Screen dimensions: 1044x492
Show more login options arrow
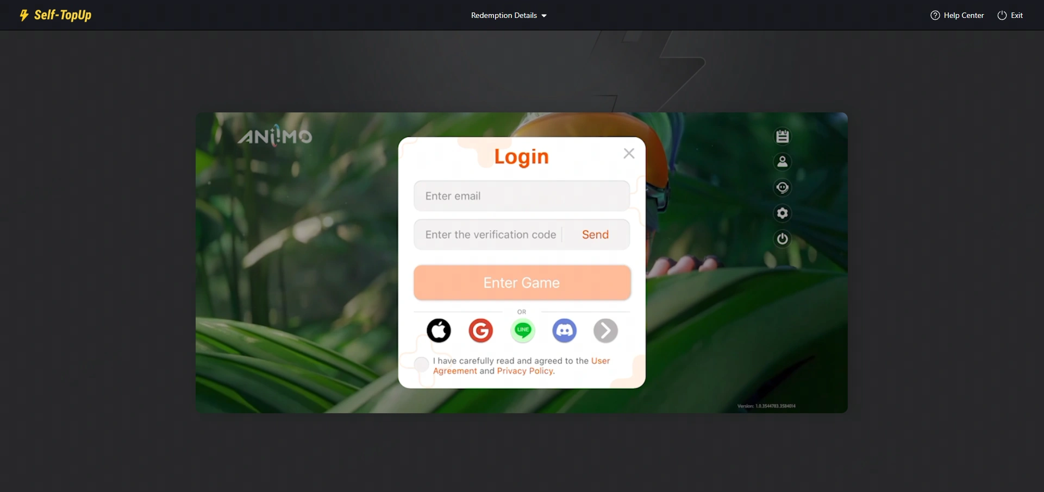point(605,330)
